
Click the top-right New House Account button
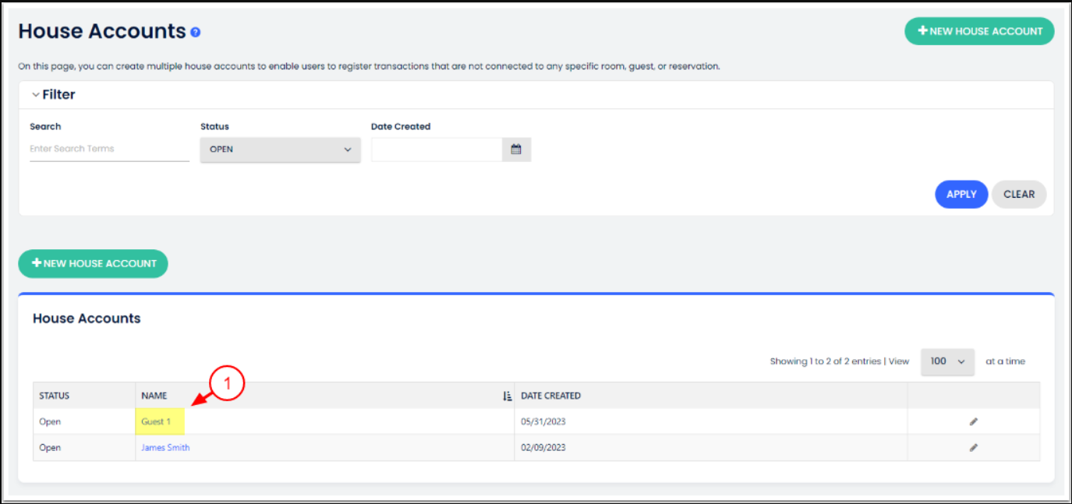coord(979,31)
